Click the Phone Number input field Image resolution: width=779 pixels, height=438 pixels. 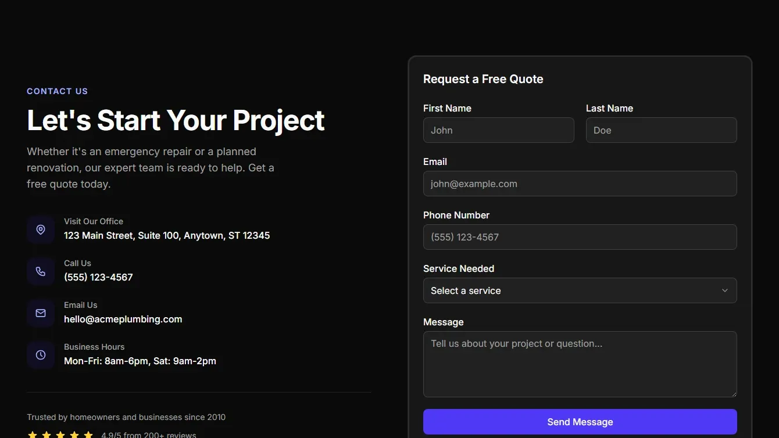(x=580, y=237)
